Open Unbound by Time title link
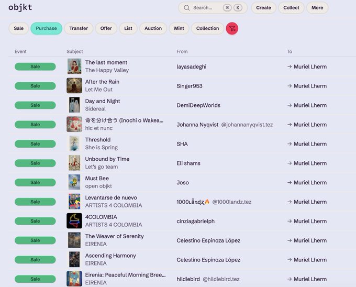Image resolution: width=356 pixels, height=287 pixels. click(107, 159)
